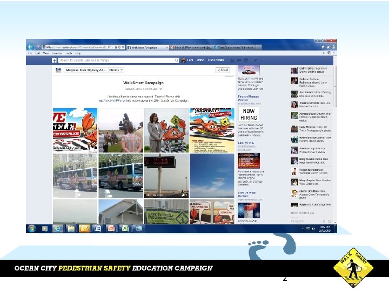Click the Internet Explorer taskbar icon

[58, 228]
